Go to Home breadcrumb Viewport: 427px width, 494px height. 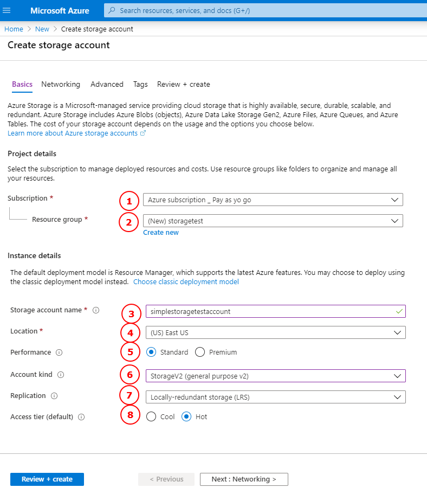point(14,29)
